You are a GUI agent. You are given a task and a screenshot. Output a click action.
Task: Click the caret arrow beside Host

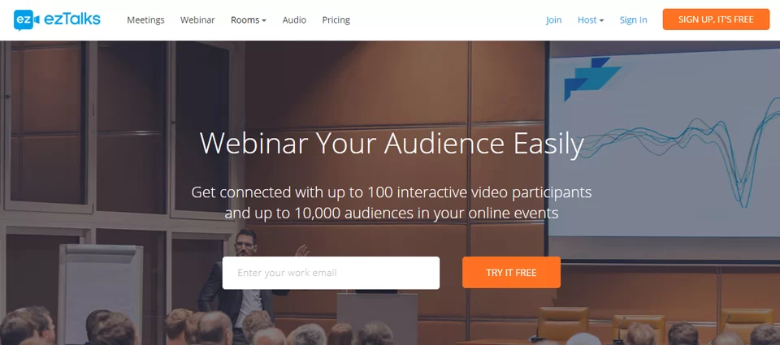602,21
